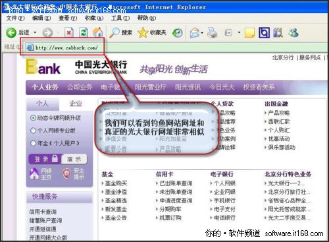
Task: Click the Messenger people icon
Action: click(293, 32)
